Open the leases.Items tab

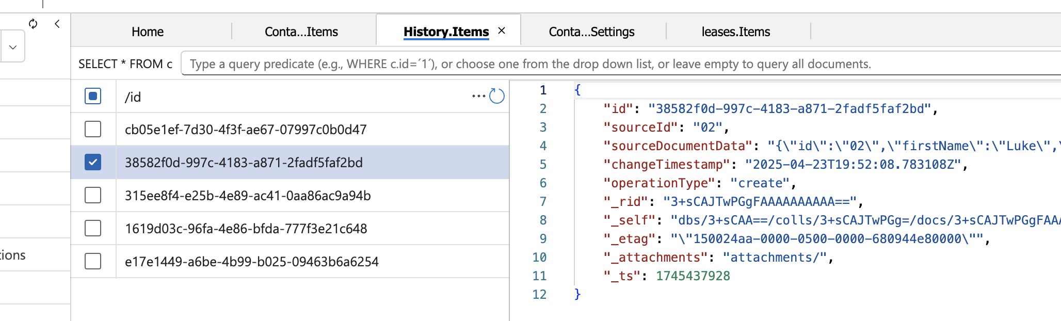point(735,32)
